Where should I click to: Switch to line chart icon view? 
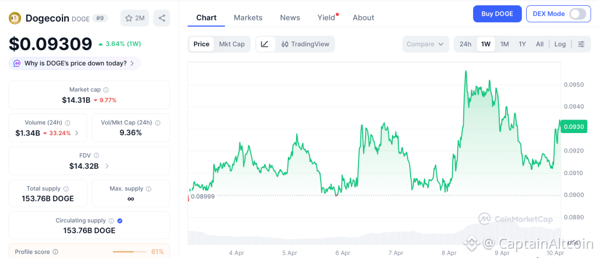point(265,44)
